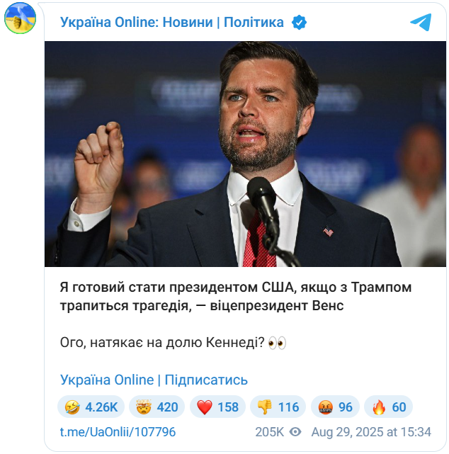Click the swearing face reaction 96
449x454 pixels.
336,407
